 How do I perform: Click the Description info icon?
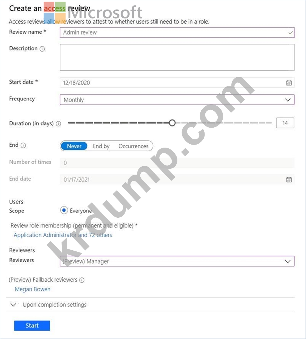42,49
